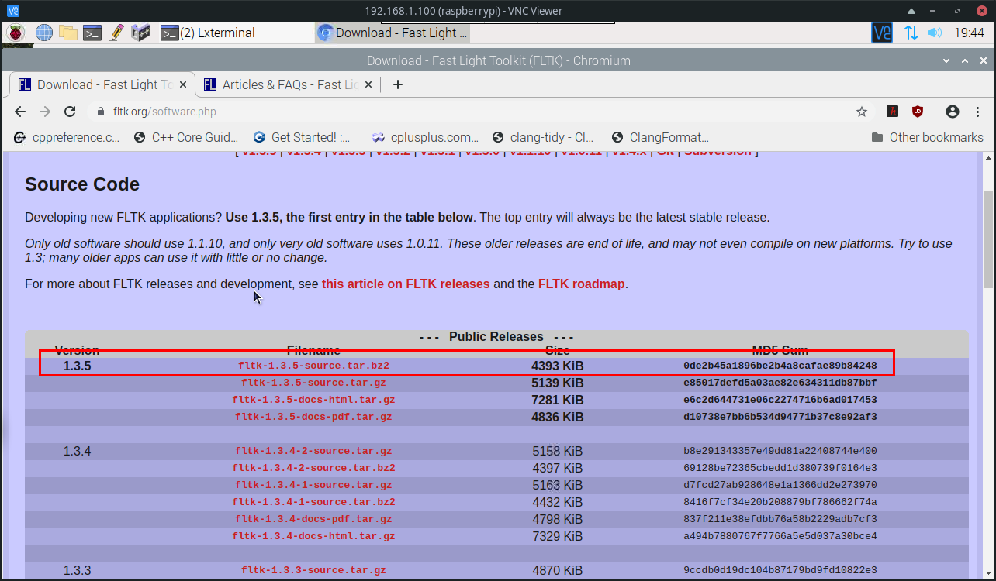Expand the Other bookmarks folder

click(x=927, y=137)
